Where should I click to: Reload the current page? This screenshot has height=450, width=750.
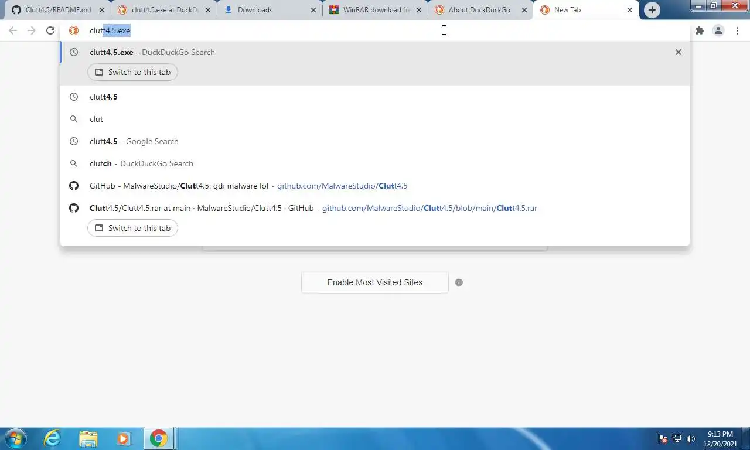click(50, 30)
